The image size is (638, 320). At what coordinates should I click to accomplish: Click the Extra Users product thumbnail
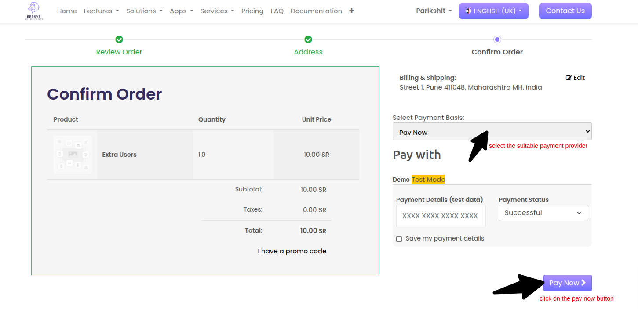tap(73, 155)
